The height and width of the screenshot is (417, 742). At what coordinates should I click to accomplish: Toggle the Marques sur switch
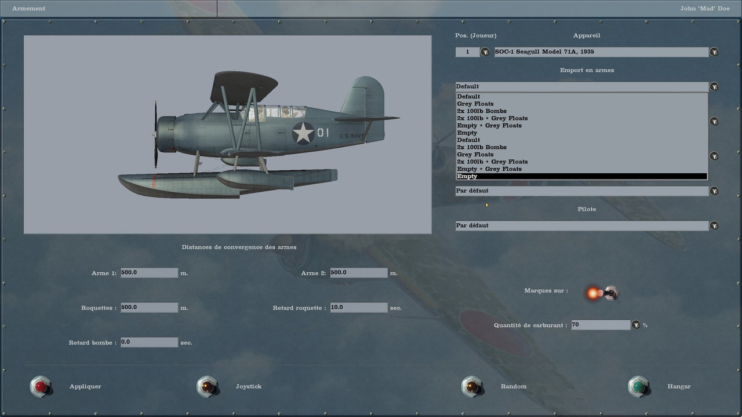(x=602, y=293)
